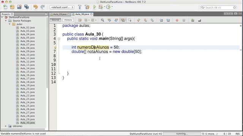This screenshot has height=136, width=243.
Task: Collapse the main method code fold
Action: (59, 39)
